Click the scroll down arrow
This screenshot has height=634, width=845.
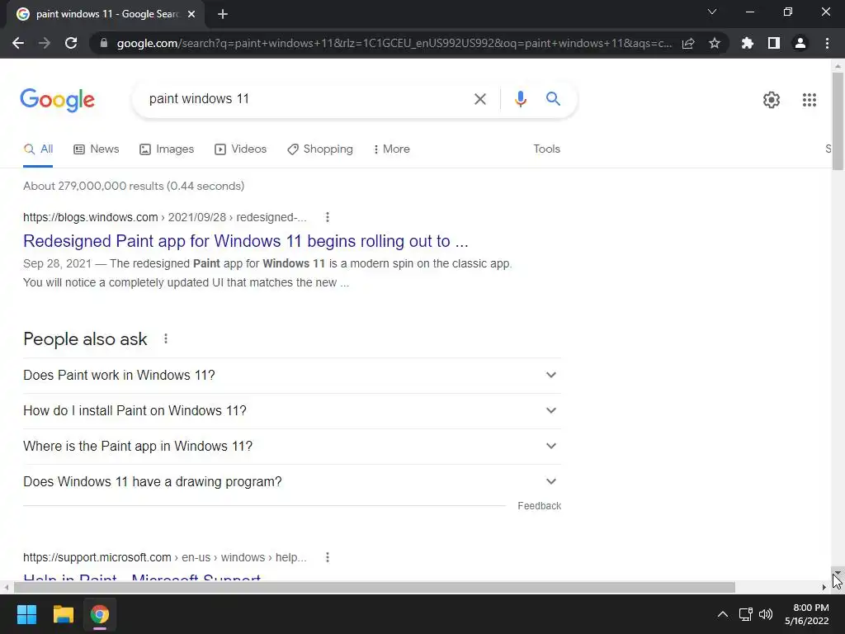coord(838,572)
